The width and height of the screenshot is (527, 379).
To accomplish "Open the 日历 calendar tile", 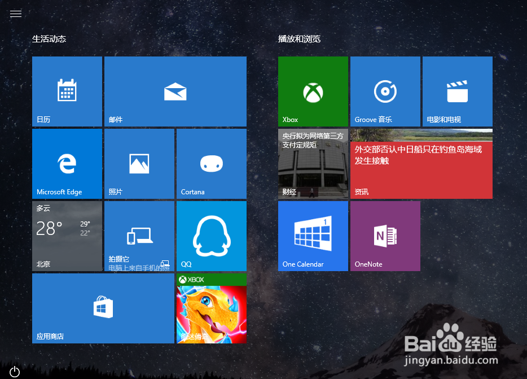I will pos(67,92).
